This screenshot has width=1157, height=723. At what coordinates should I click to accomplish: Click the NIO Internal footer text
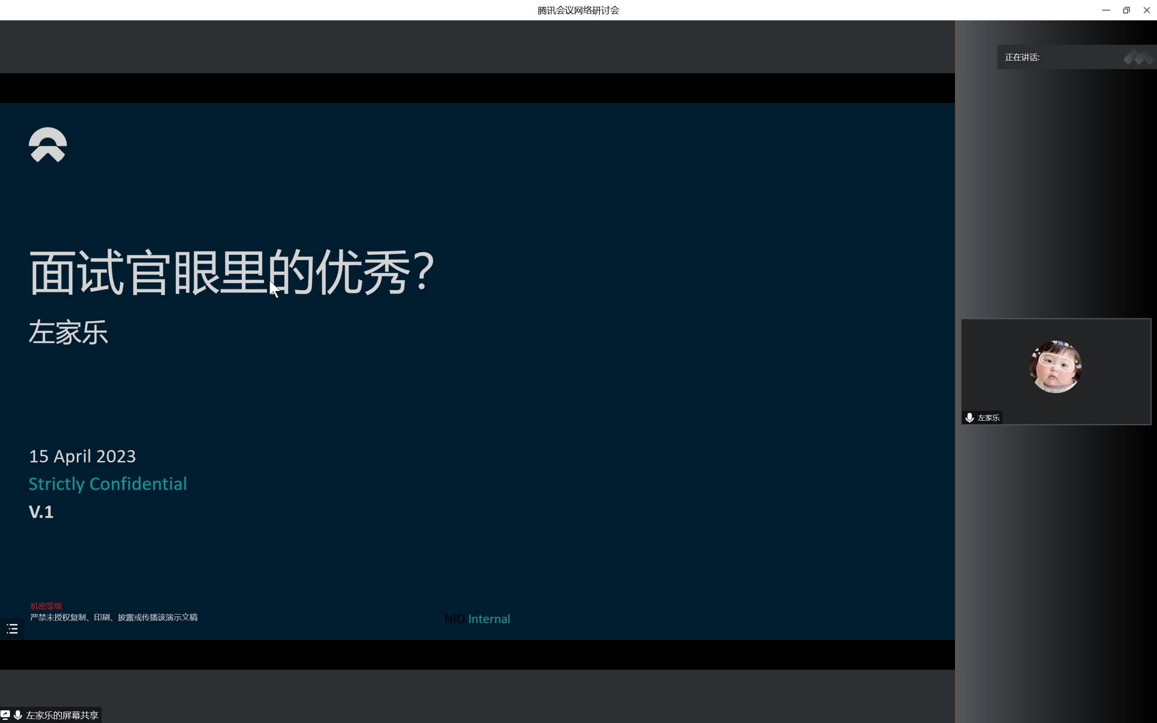(x=477, y=619)
